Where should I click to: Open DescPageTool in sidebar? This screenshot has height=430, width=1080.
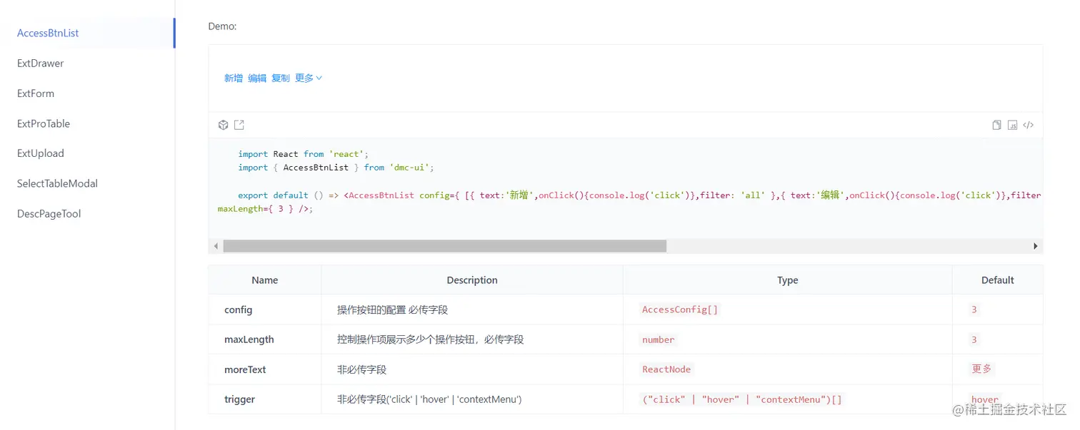86,214
